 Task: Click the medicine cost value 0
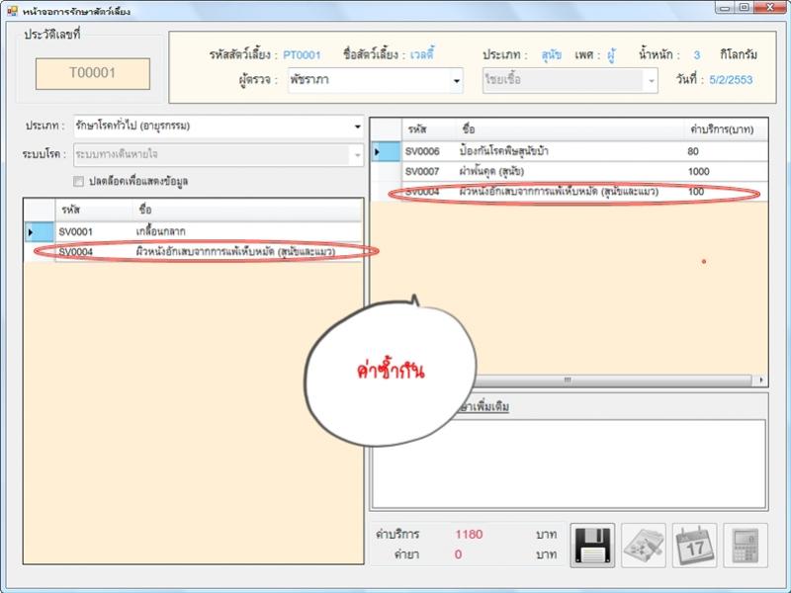point(458,554)
